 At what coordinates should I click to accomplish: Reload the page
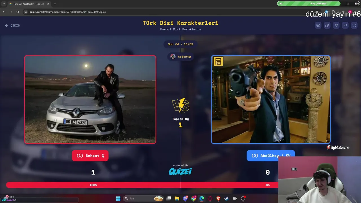coord(17,12)
